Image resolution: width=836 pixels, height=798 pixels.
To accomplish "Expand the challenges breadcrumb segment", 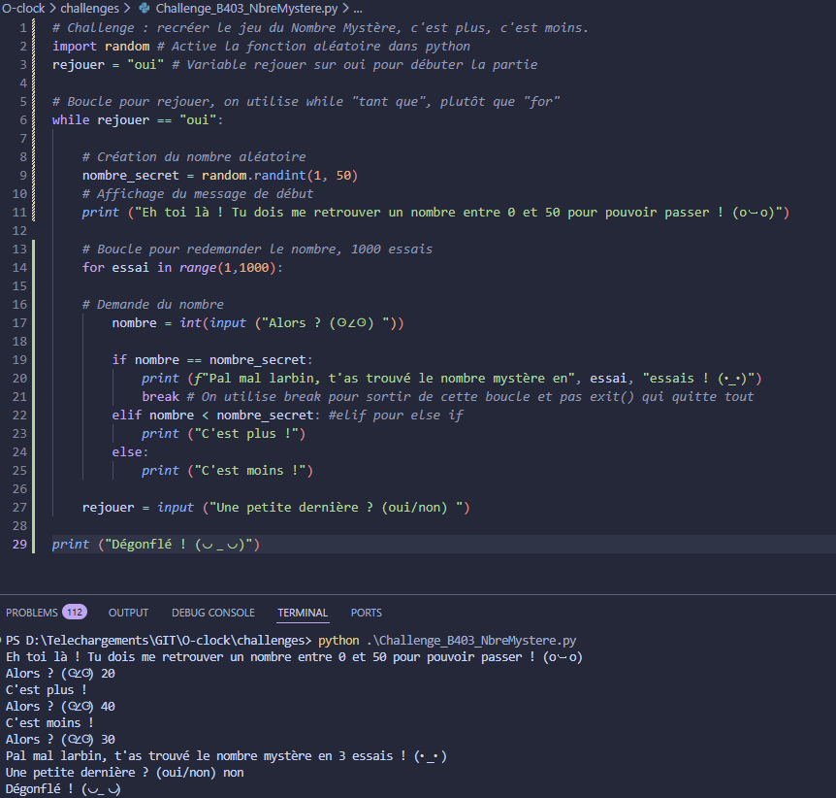I will pos(89,8).
